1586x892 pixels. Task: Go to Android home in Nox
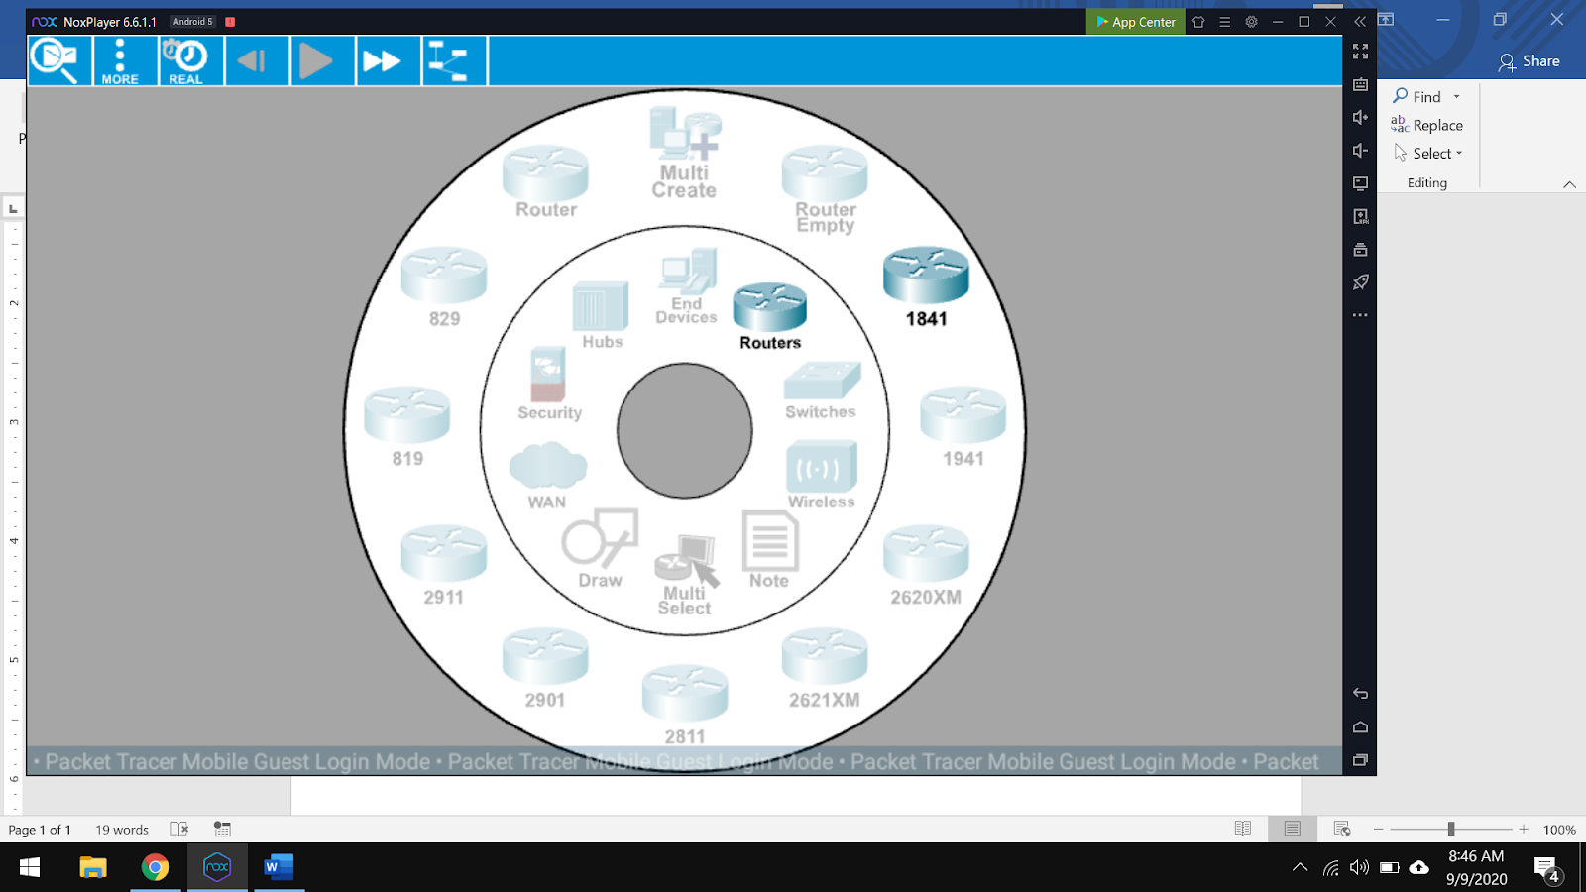coord(1360,726)
